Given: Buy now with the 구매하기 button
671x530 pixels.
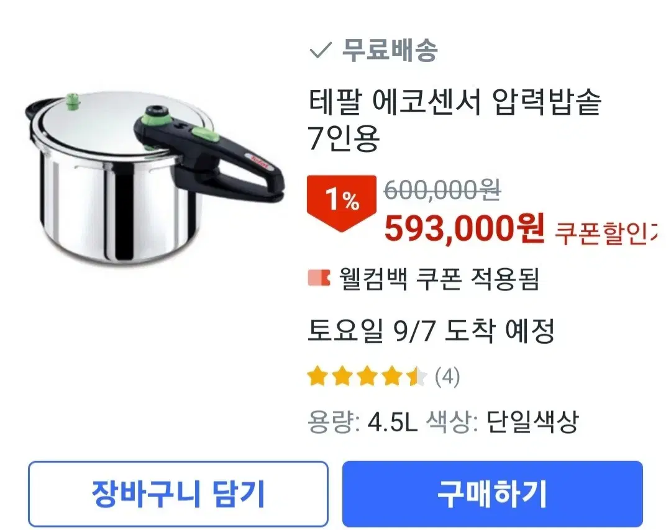Looking at the screenshot, I should pos(493,493).
